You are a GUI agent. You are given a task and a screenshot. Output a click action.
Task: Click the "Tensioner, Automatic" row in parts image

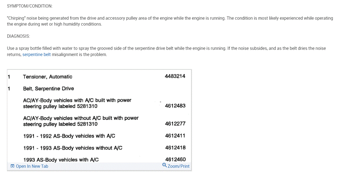tap(48, 77)
